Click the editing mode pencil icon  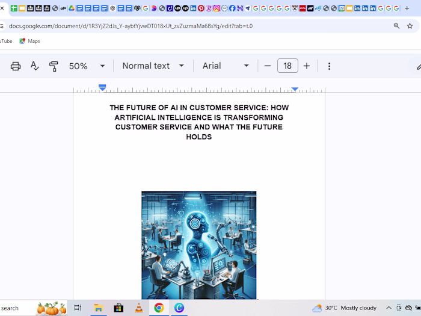pos(419,66)
